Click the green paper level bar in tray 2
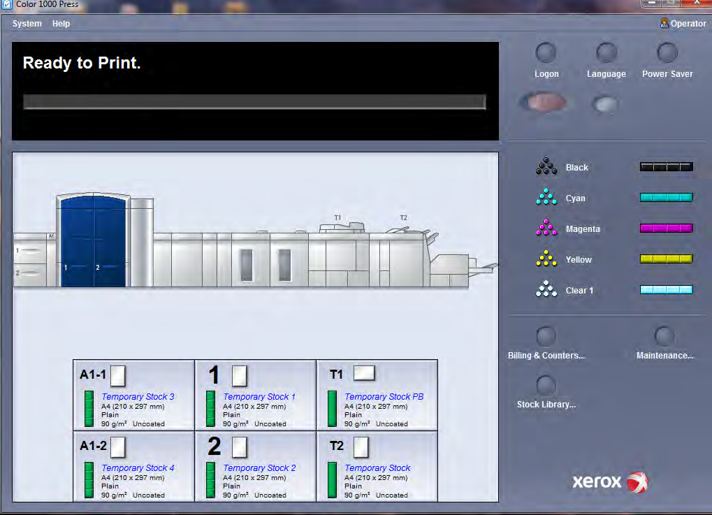 point(211,480)
